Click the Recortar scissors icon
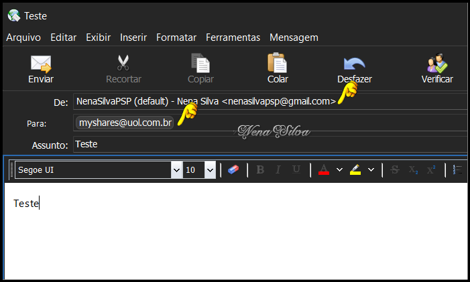 [x=123, y=64]
